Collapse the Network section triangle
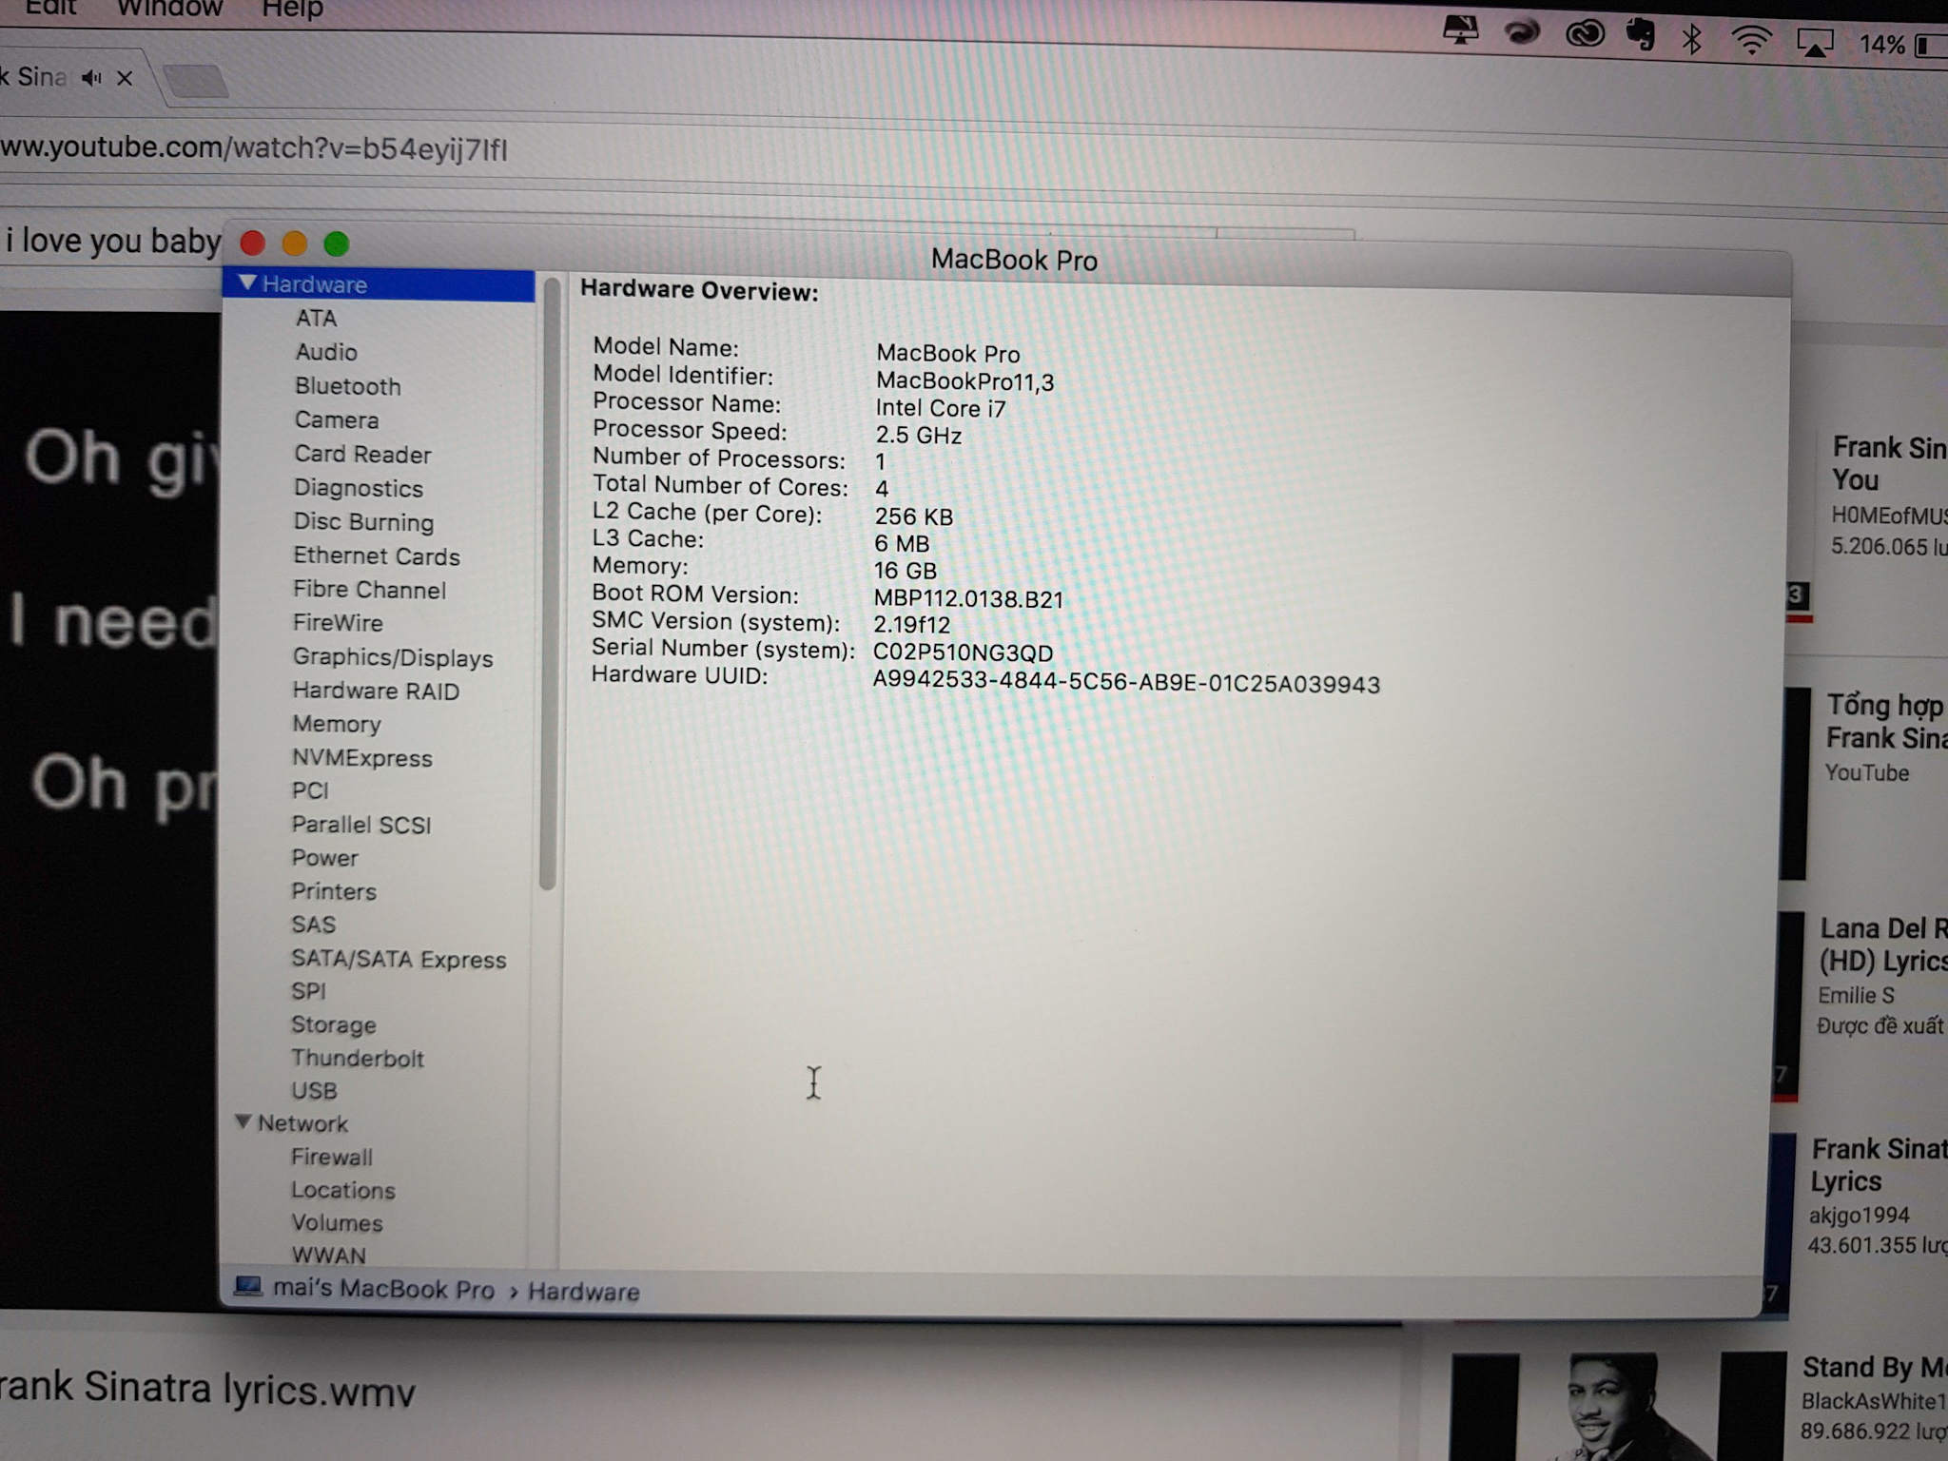Image resolution: width=1948 pixels, height=1461 pixels. click(243, 1122)
